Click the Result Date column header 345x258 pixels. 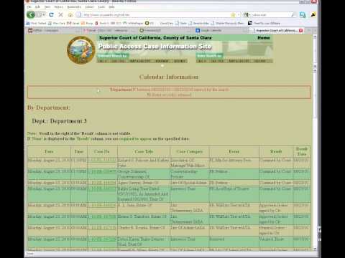(302, 151)
